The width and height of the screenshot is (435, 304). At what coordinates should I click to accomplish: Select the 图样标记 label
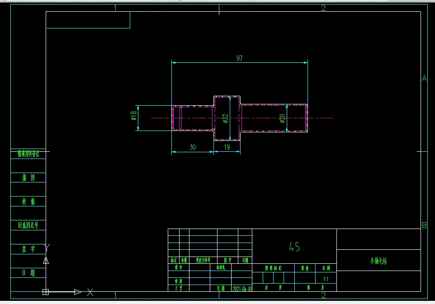pos(273,268)
